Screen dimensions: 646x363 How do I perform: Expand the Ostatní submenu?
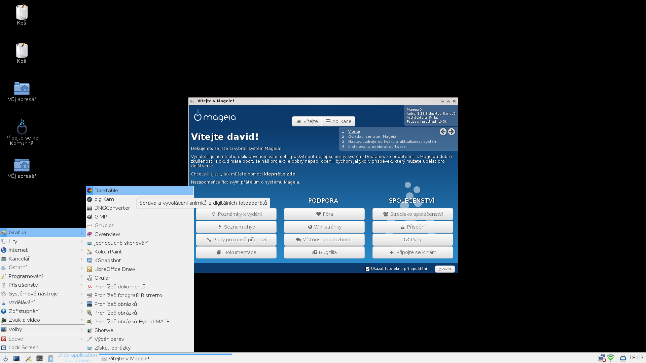[43, 268]
